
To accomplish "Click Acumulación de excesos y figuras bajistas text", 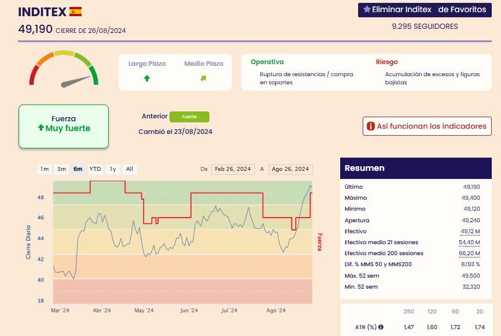I will point(432,78).
